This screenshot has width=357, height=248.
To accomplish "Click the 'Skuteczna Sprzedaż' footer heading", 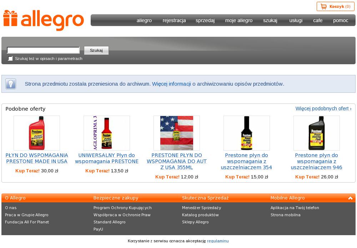I will coord(205,198).
